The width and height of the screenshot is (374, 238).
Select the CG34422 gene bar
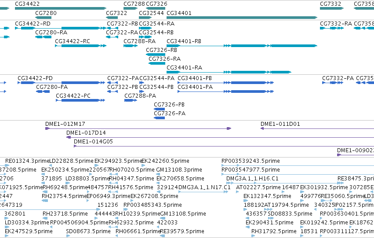tap(61, 8)
